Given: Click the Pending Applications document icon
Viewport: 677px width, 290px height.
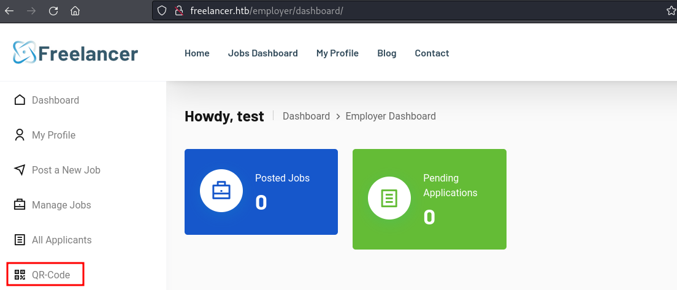Looking at the screenshot, I should (389, 199).
